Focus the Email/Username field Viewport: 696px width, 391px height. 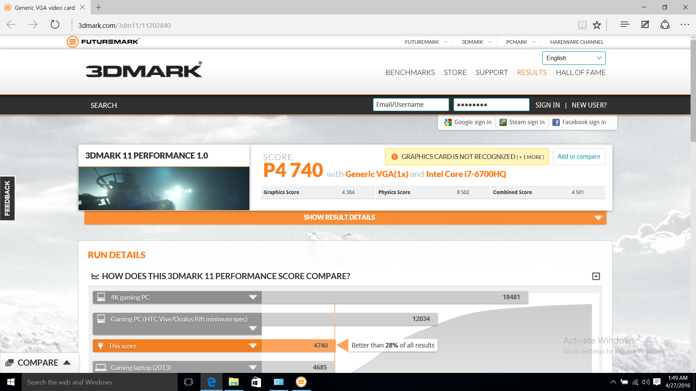pyautogui.click(x=411, y=105)
